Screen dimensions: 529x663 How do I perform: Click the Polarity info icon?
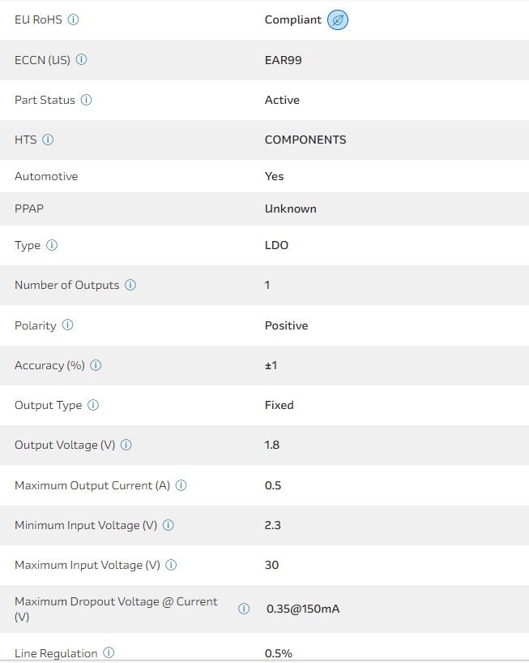(x=67, y=325)
